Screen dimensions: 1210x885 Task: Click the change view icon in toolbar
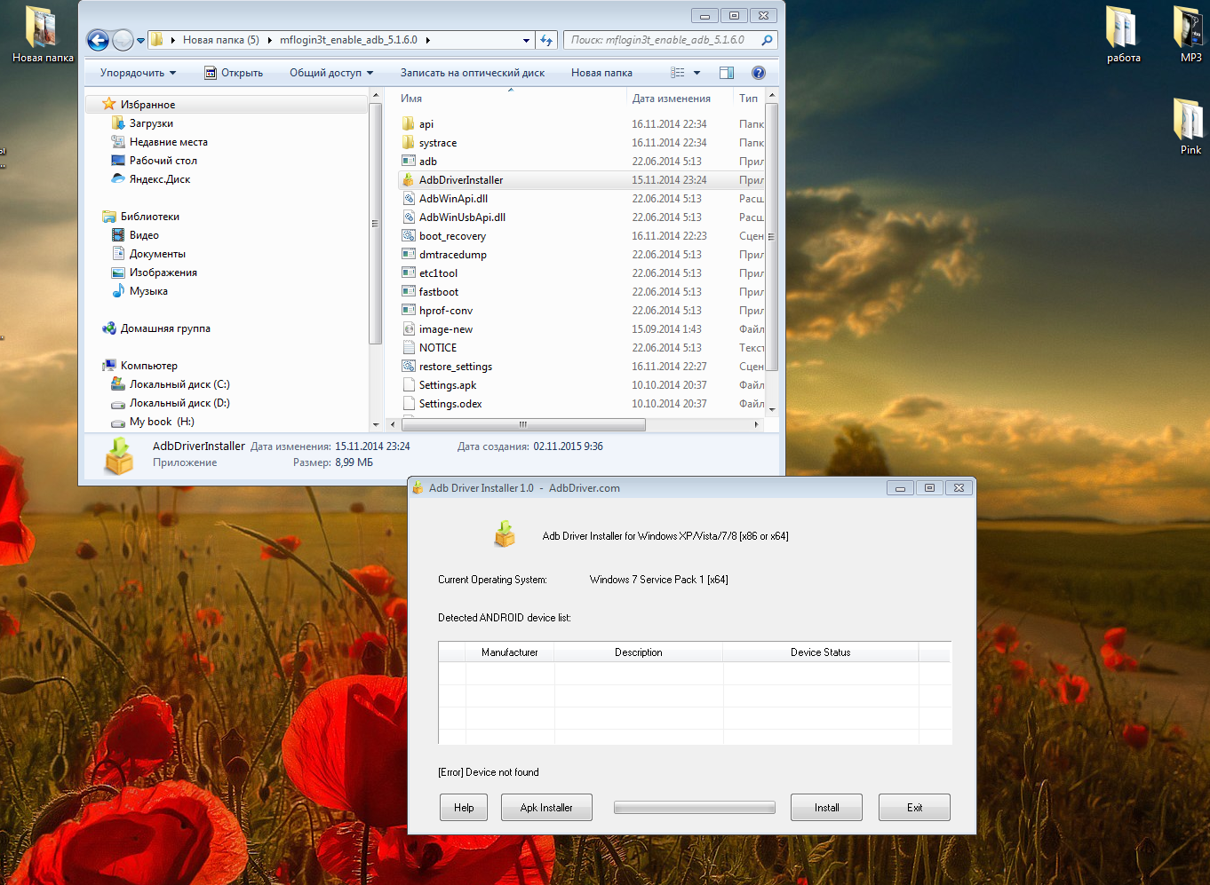click(x=678, y=73)
